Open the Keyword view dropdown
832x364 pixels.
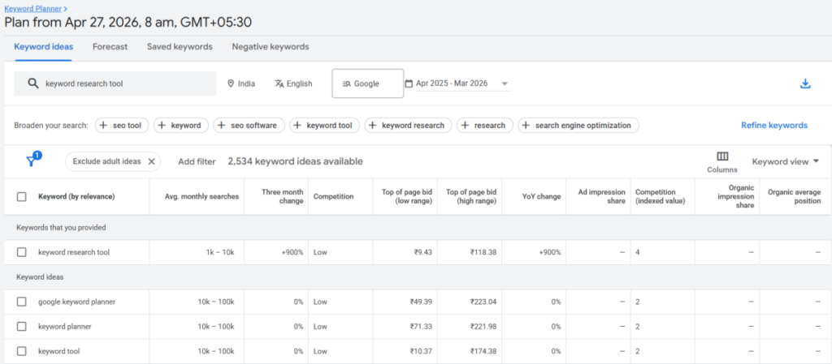point(786,161)
